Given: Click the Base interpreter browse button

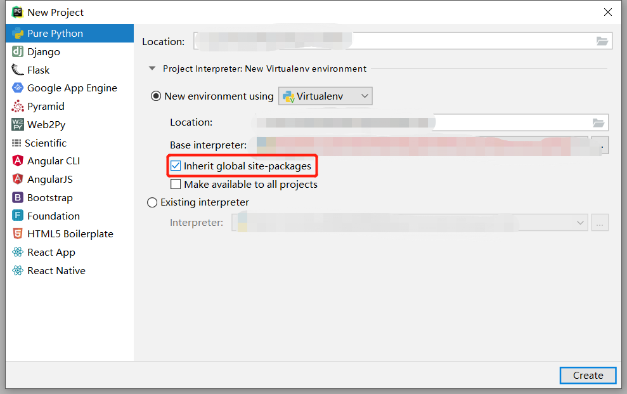Looking at the screenshot, I should [600, 145].
